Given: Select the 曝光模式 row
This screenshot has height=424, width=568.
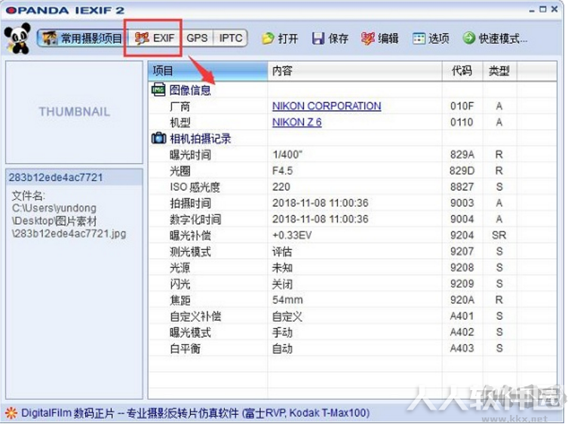Looking at the screenshot, I should [352, 332].
